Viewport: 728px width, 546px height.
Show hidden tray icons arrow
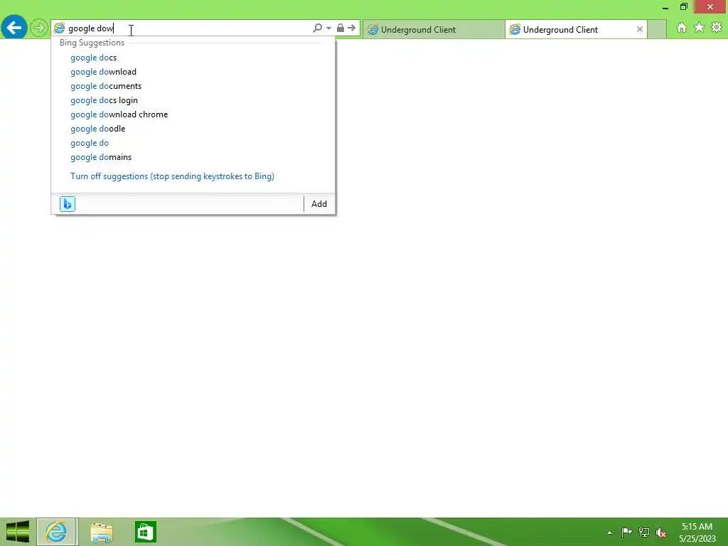[x=609, y=532]
